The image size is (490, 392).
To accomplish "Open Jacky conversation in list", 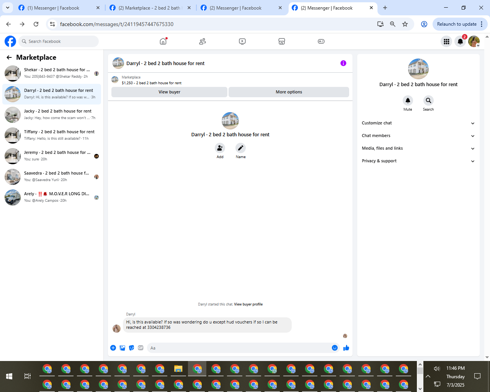I will (52, 114).
